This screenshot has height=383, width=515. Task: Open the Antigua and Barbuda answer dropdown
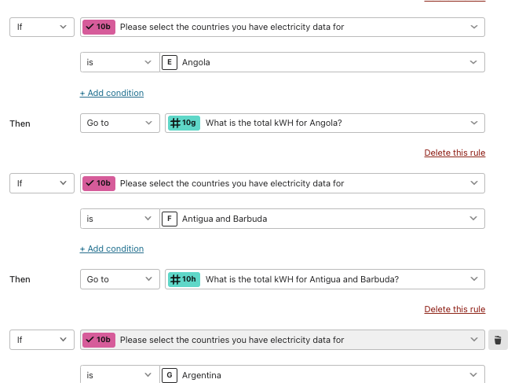coord(322,219)
